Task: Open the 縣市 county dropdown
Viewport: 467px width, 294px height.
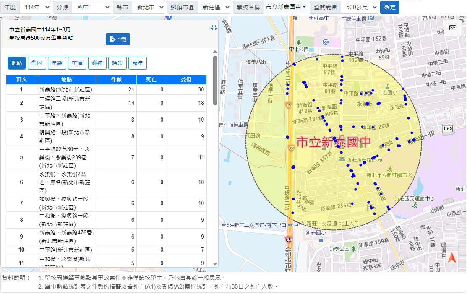Action: click(148, 8)
